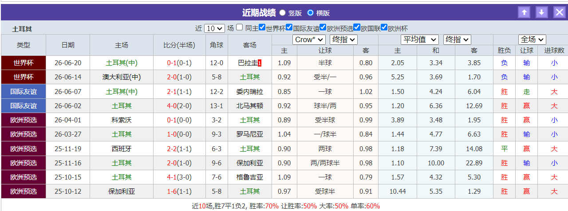Click the 西班牙 home team
This screenshot has height=211, width=568.
click(122, 148)
